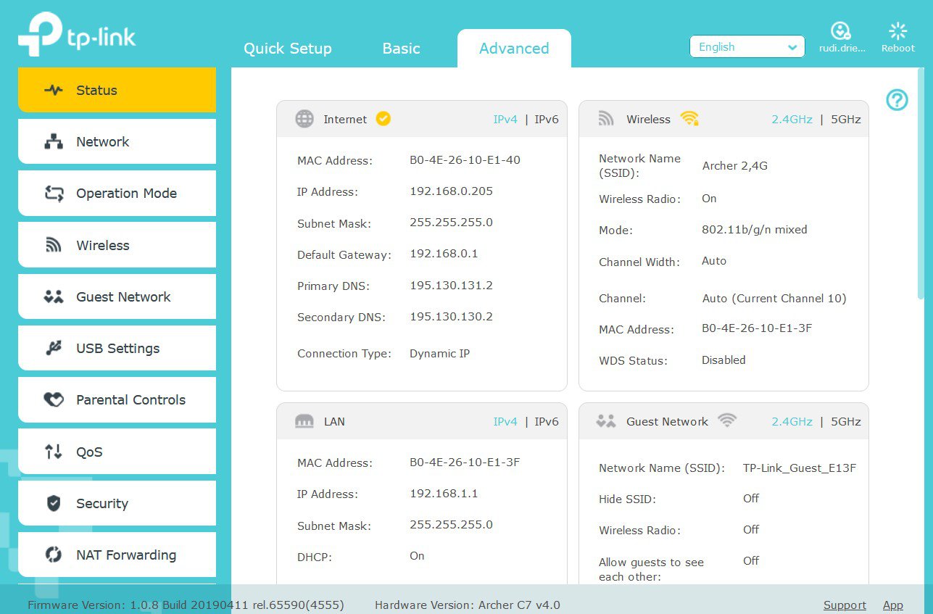Show IPv4 info in Internet panel

click(505, 120)
